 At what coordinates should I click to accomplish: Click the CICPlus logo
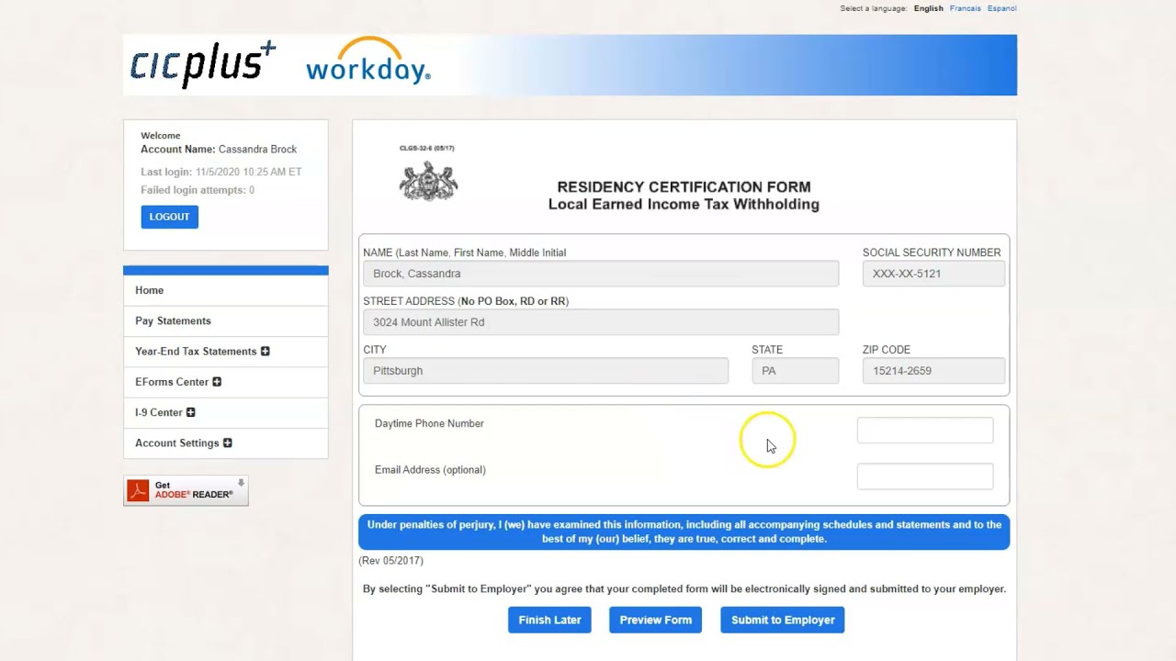pos(203,64)
